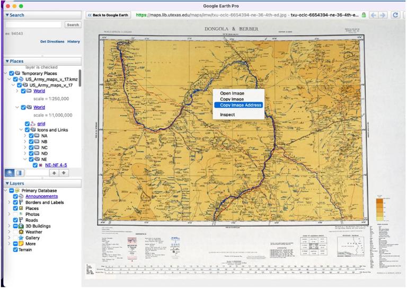Click the green padlock security icon
This screenshot has height=289, width=407.
pos(364,15)
